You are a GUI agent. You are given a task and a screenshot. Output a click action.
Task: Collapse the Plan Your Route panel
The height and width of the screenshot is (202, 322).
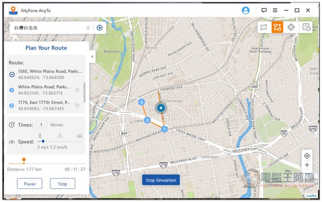point(92,57)
